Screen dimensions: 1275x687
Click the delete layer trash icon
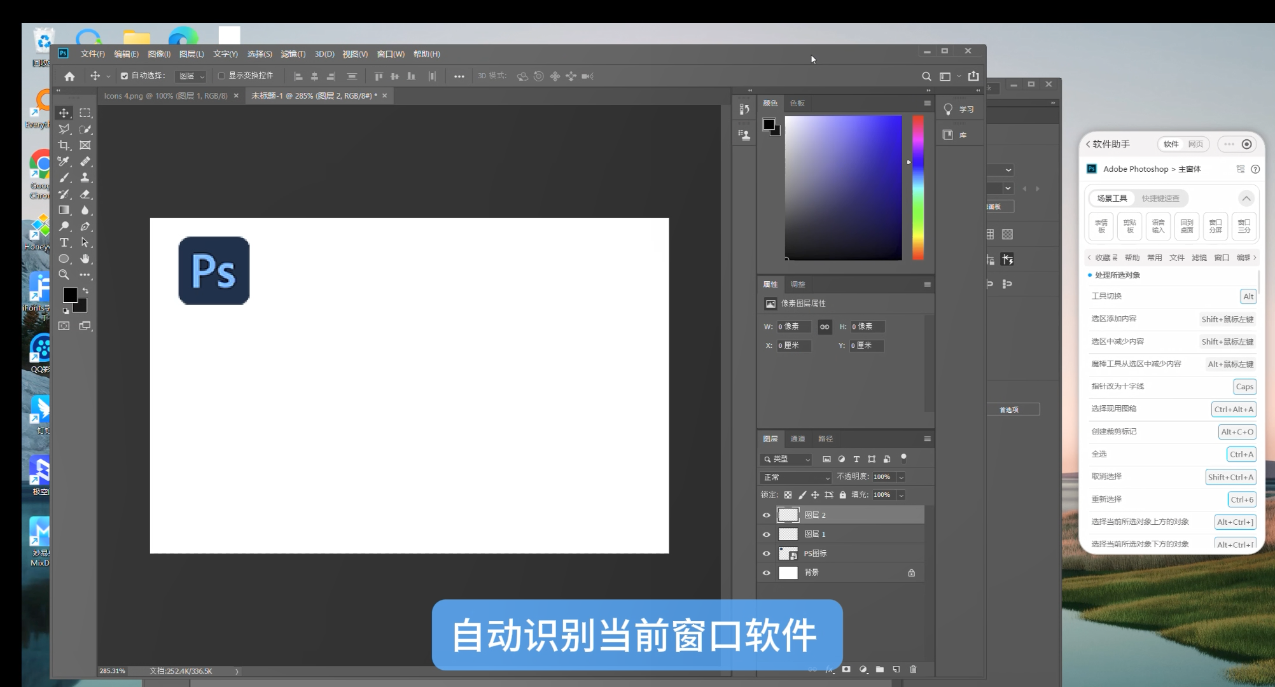click(913, 669)
